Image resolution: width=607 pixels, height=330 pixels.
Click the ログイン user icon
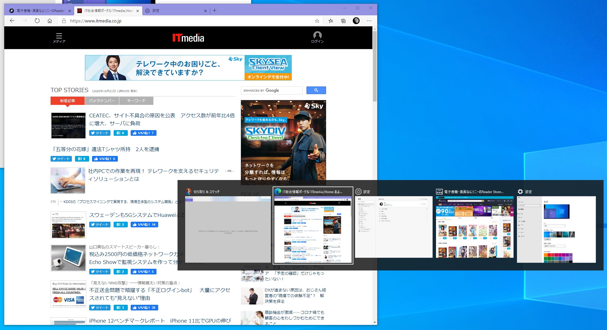click(x=317, y=37)
